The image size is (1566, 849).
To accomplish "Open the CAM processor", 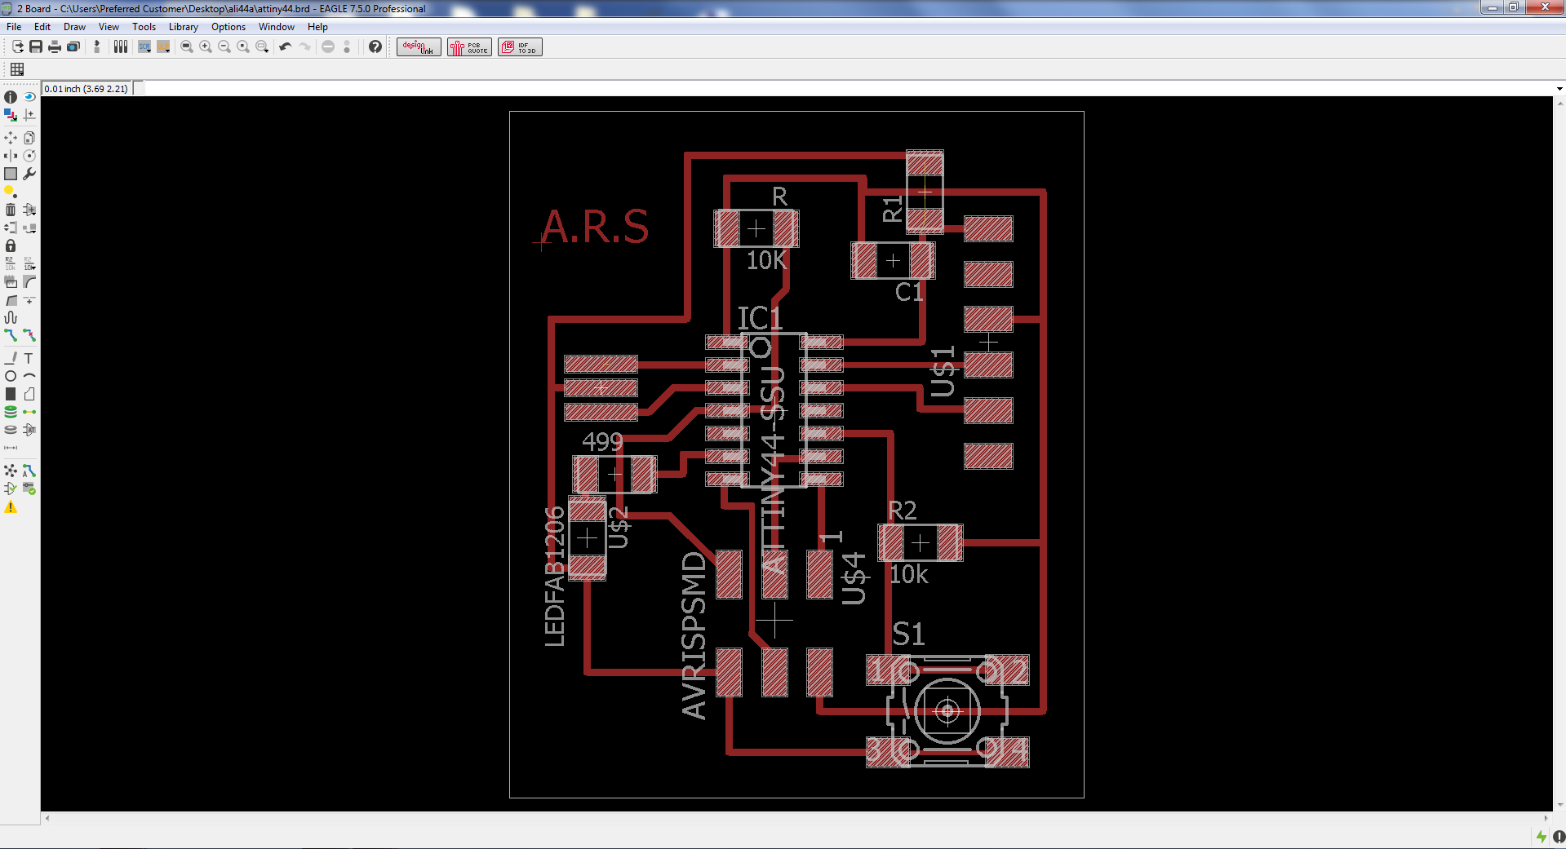I will 73,47.
